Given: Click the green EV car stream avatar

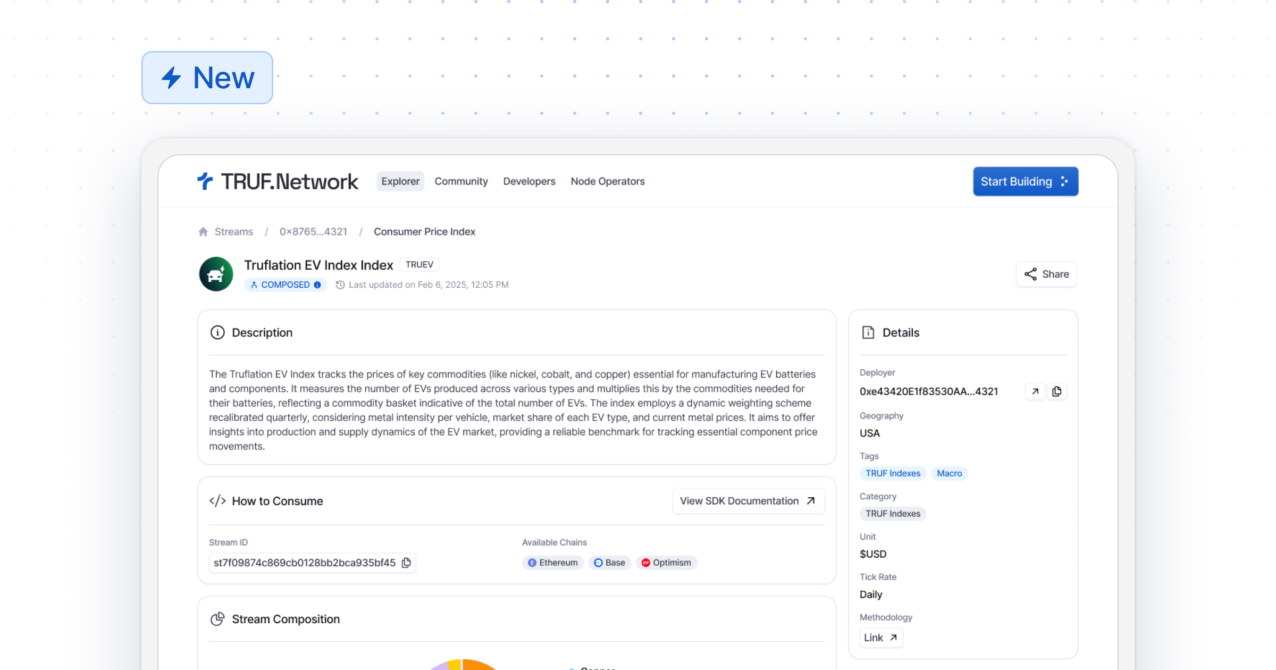Looking at the screenshot, I should click(216, 274).
